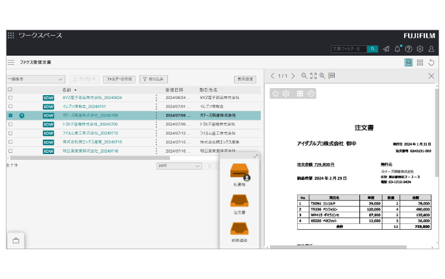Open row menu for トヨヒデ産機株式会社
The width and height of the screenshot is (445, 279).
(x=156, y=124)
